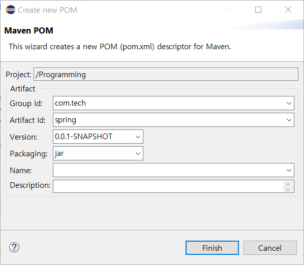Viewport: 304px width, 265px height.
Task: Open the Packaging dropdown list
Action: coord(138,153)
